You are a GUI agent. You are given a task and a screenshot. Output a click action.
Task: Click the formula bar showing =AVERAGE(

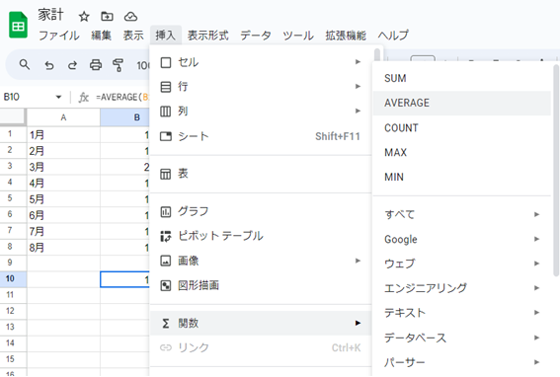[x=122, y=97]
